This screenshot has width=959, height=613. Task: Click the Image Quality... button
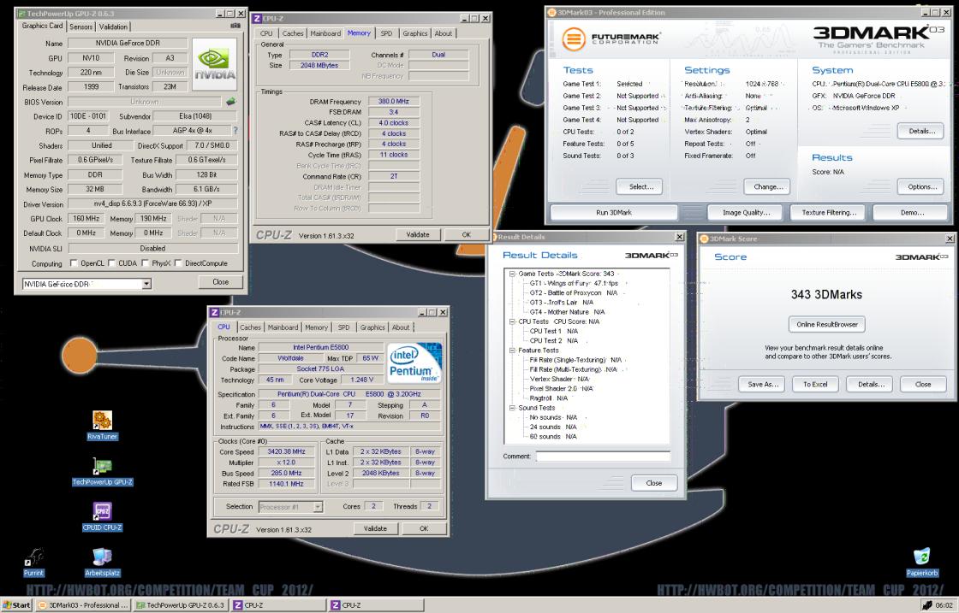tap(746, 213)
